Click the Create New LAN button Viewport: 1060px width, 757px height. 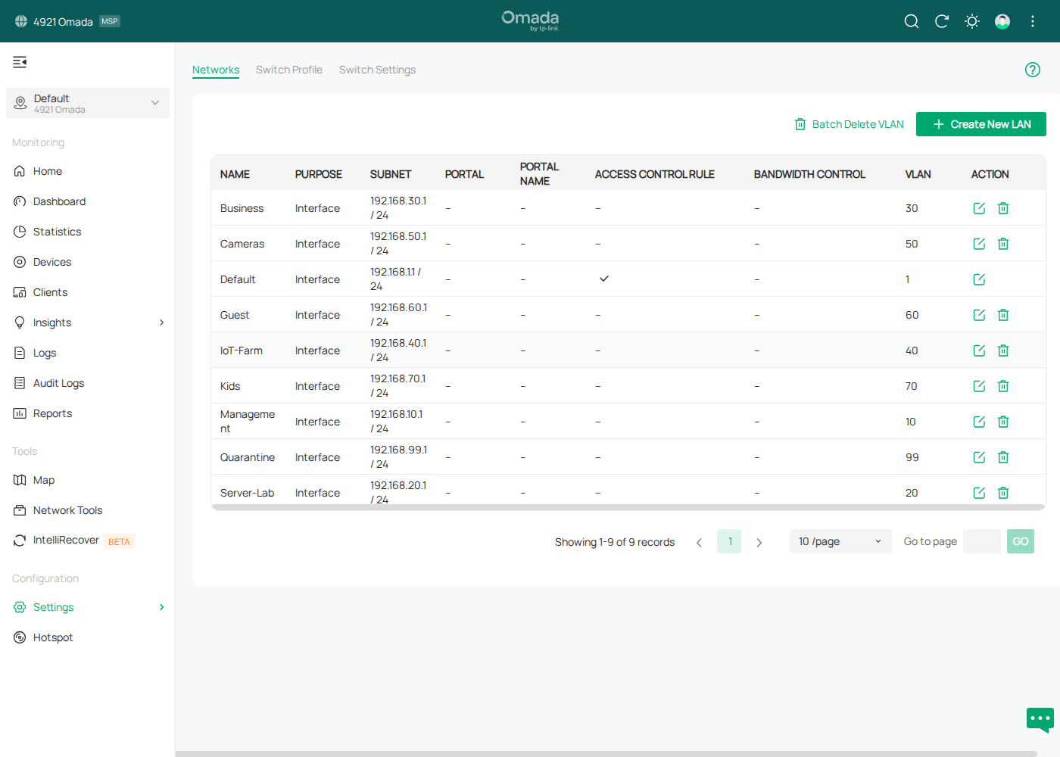point(980,124)
